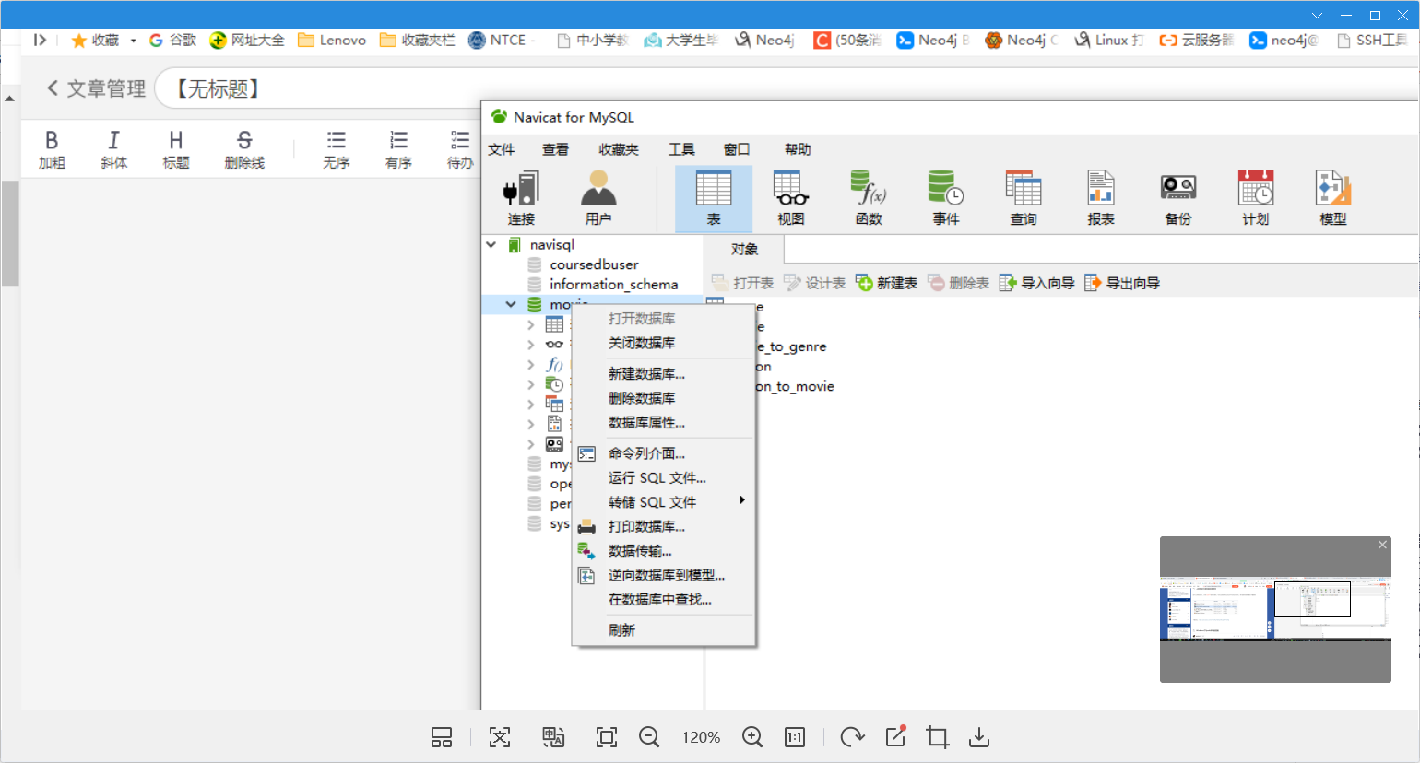The height and width of the screenshot is (763, 1420).
Task: Open the dropdown arrow beside 收藏 bookmark
Action: point(133,41)
